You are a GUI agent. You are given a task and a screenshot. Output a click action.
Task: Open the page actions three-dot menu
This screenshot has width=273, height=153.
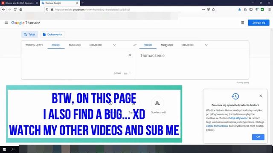click(203, 9)
